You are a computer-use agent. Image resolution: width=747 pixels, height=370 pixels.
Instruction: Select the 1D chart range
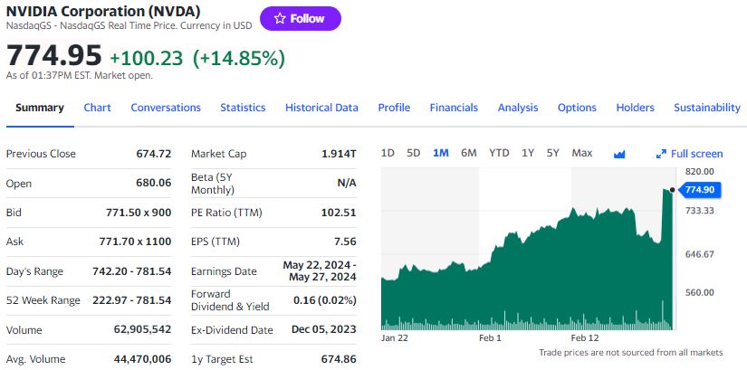coord(388,153)
